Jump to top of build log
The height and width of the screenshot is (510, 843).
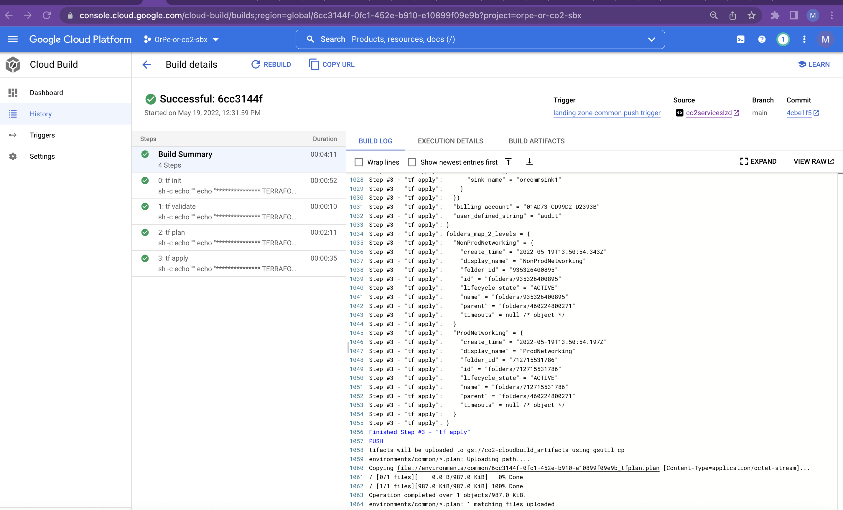[x=508, y=161]
